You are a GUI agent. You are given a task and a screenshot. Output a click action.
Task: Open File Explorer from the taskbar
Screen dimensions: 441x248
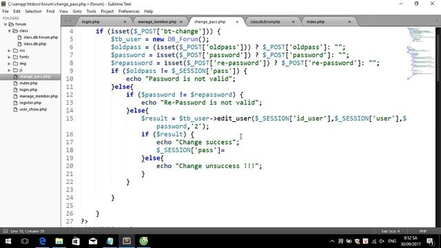(x=59, y=241)
